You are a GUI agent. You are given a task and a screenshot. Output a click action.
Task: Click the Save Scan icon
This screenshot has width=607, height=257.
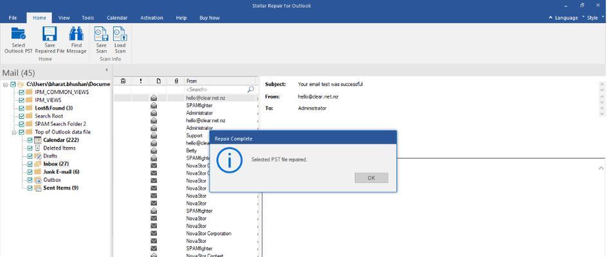pos(101,33)
